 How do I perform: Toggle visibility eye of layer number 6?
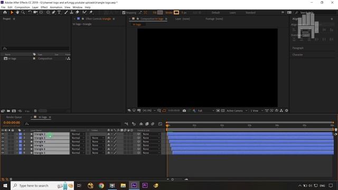3,153
